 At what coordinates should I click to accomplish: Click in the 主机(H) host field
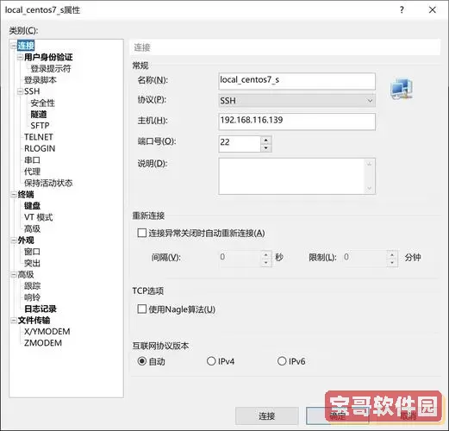point(296,122)
